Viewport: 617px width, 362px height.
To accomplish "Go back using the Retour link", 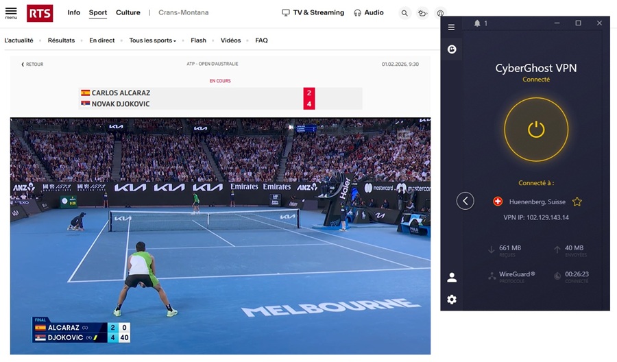I will point(32,64).
